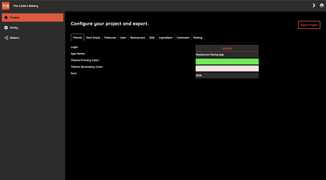Switch to the Features tab

coord(110,37)
